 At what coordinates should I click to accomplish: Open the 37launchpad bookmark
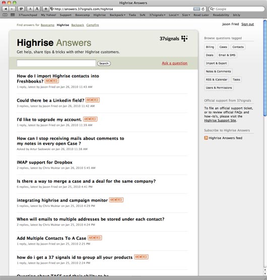[x=28, y=15]
